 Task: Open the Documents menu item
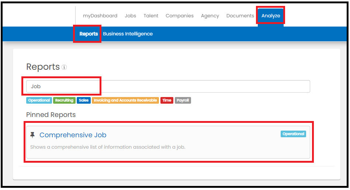(240, 16)
